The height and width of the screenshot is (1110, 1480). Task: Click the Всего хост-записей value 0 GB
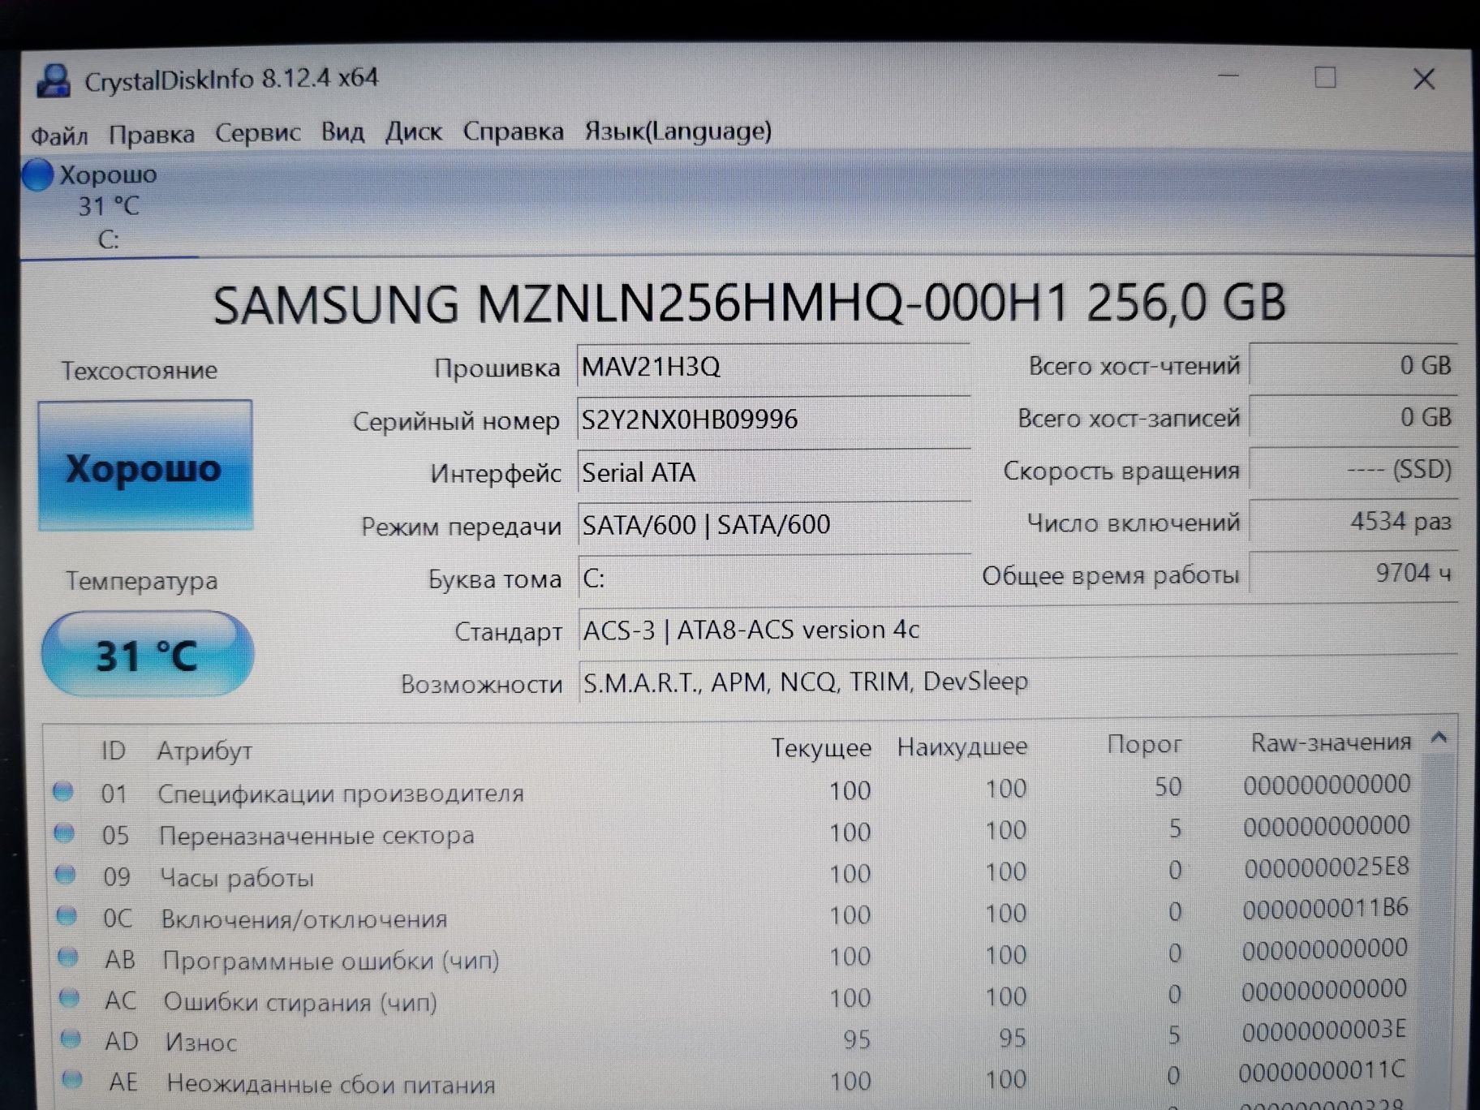(1353, 416)
